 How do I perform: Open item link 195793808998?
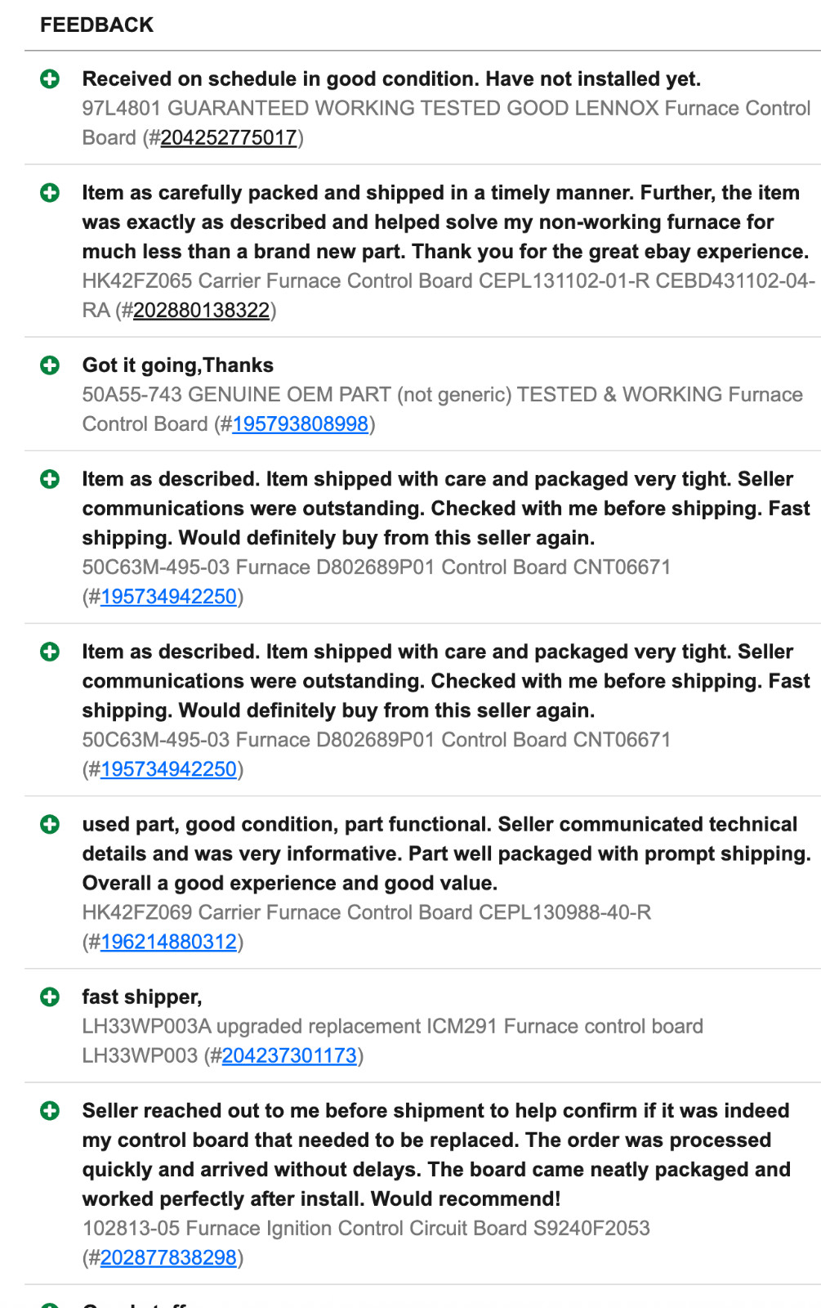301,423
